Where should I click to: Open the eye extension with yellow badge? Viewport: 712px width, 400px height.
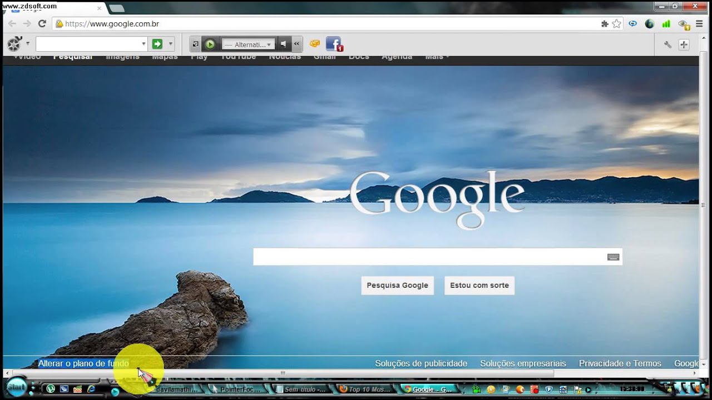[x=684, y=24]
